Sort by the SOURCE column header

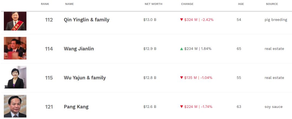[272, 4]
